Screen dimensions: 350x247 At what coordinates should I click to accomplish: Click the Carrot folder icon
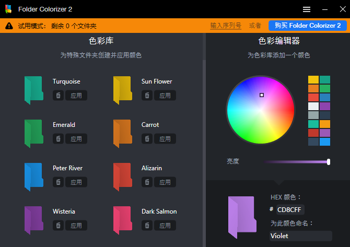(x=123, y=134)
